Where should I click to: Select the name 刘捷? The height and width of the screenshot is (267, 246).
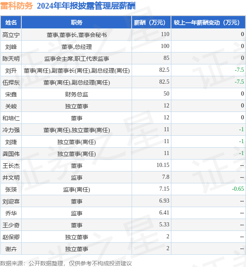11,142
